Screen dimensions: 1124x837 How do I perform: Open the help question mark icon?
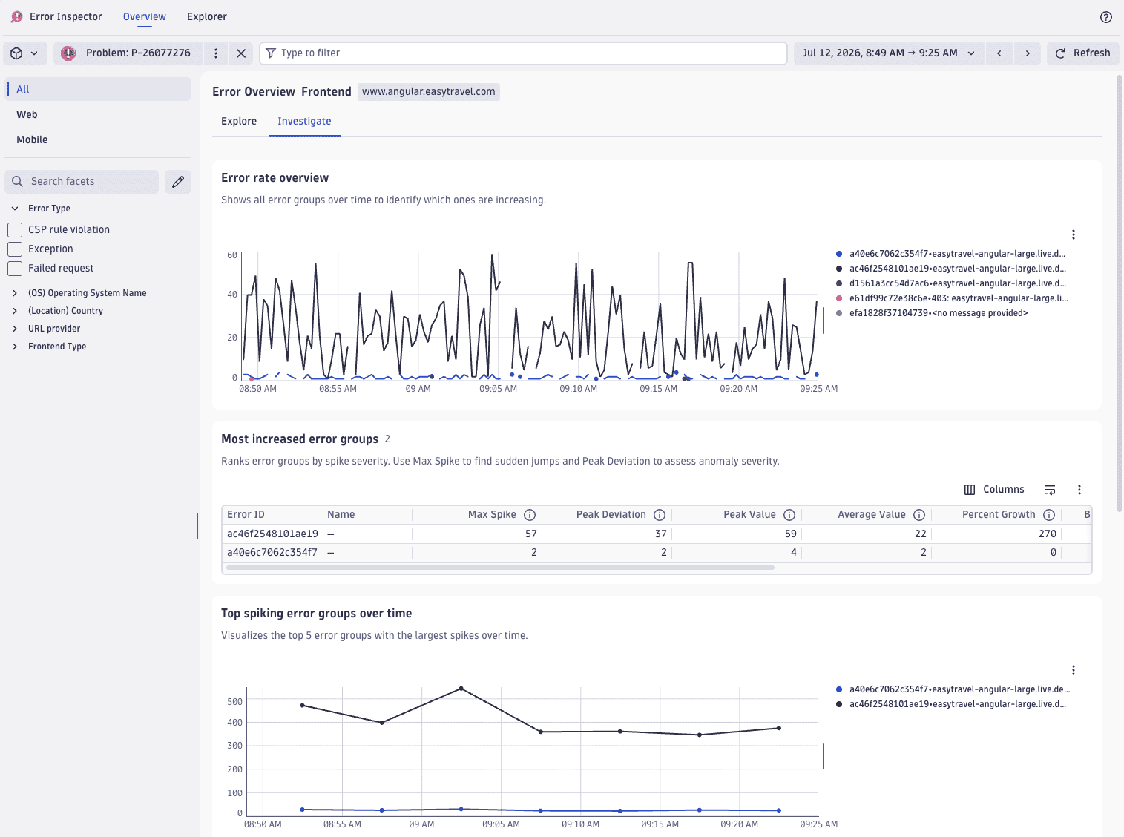click(1105, 17)
